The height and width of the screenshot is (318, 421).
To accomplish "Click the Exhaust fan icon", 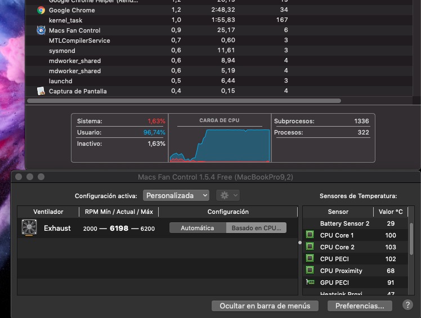I will pyautogui.click(x=29, y=228).
